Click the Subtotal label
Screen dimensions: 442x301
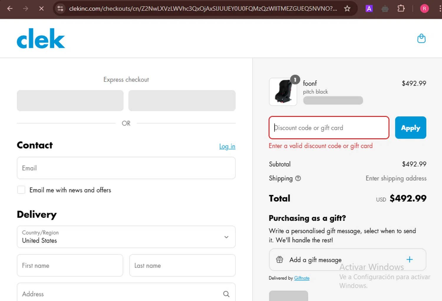click(280, 164)
